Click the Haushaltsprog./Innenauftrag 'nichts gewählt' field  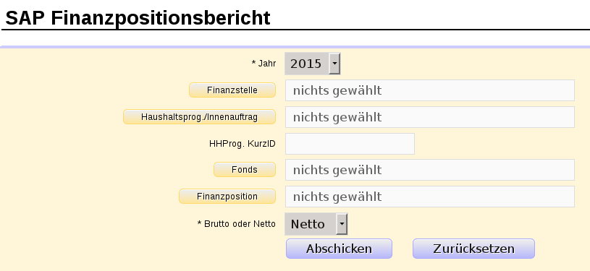[x=430, y=117]
